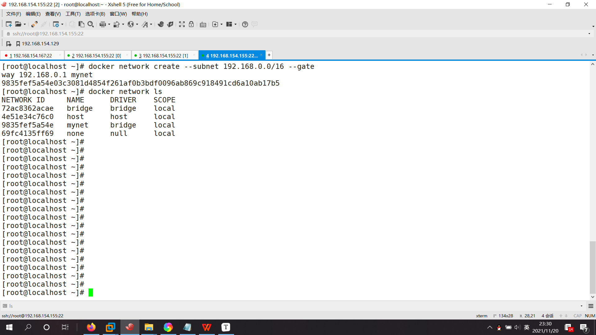596x335 pixels.
Task: Click the Fullscreen arrows toolbar icon
Action: pyautogui.click(x=182, y=24)
